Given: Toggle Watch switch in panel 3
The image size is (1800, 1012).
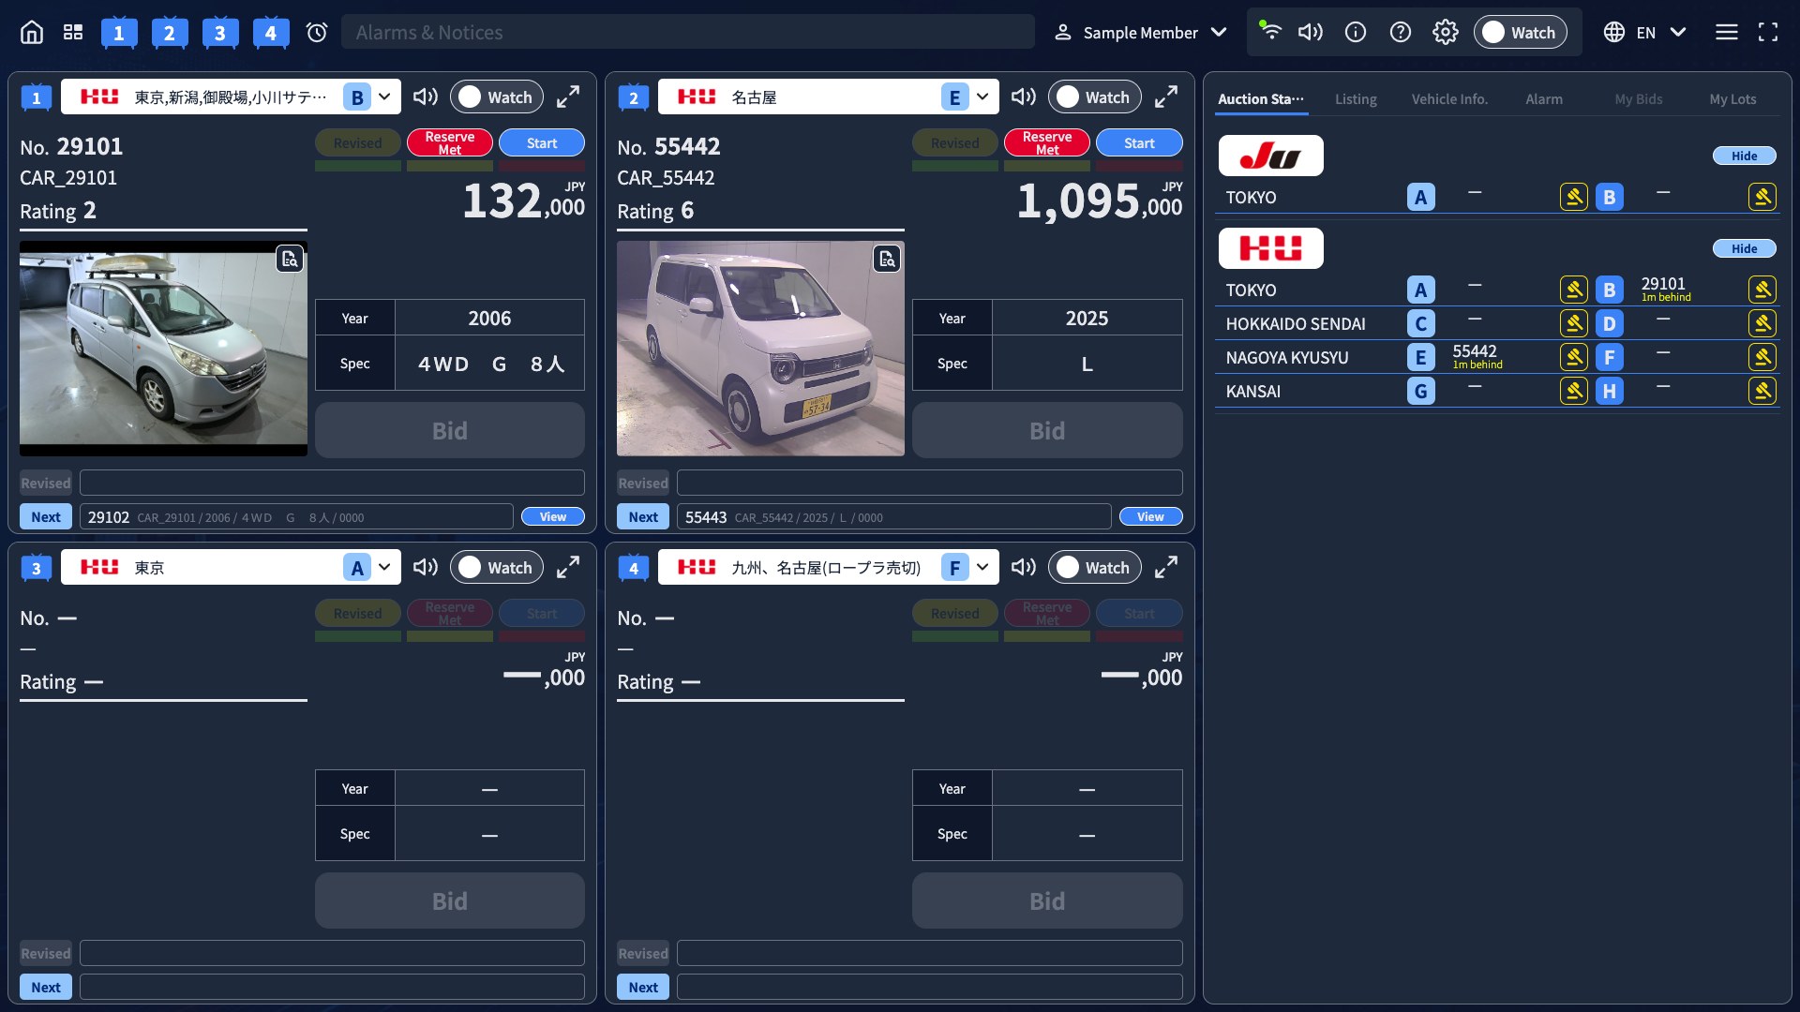Looking at the screenshot, I should pyautogui.click(x=496, y=567).
